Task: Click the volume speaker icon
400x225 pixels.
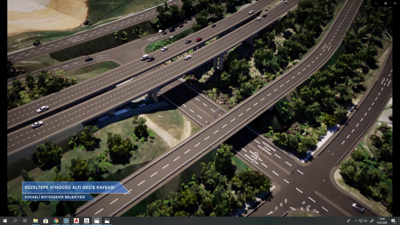Action: click(366, 221)
